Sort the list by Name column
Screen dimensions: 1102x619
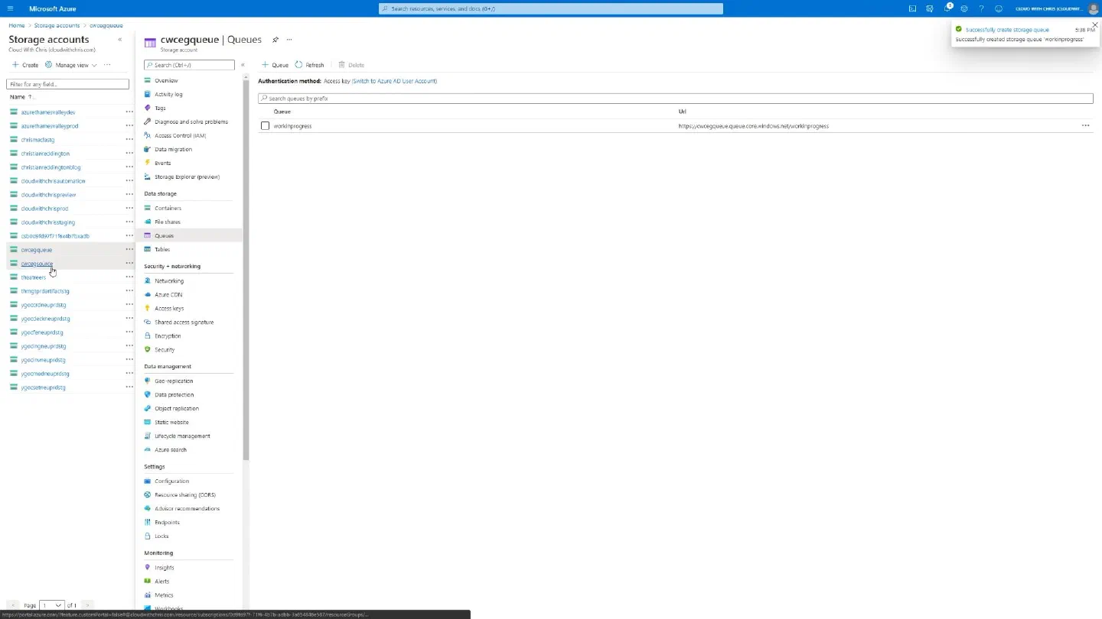[x=21, y=97]
